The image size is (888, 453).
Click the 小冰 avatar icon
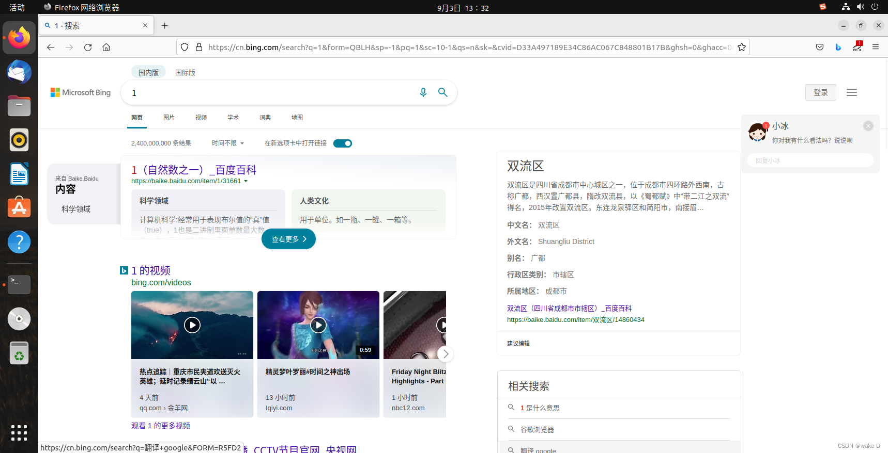coord(758,132)
